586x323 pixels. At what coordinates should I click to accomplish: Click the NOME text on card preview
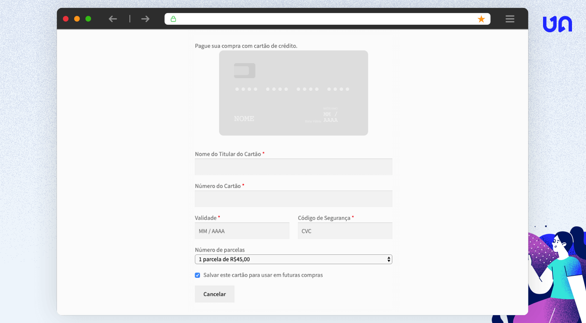244,119
